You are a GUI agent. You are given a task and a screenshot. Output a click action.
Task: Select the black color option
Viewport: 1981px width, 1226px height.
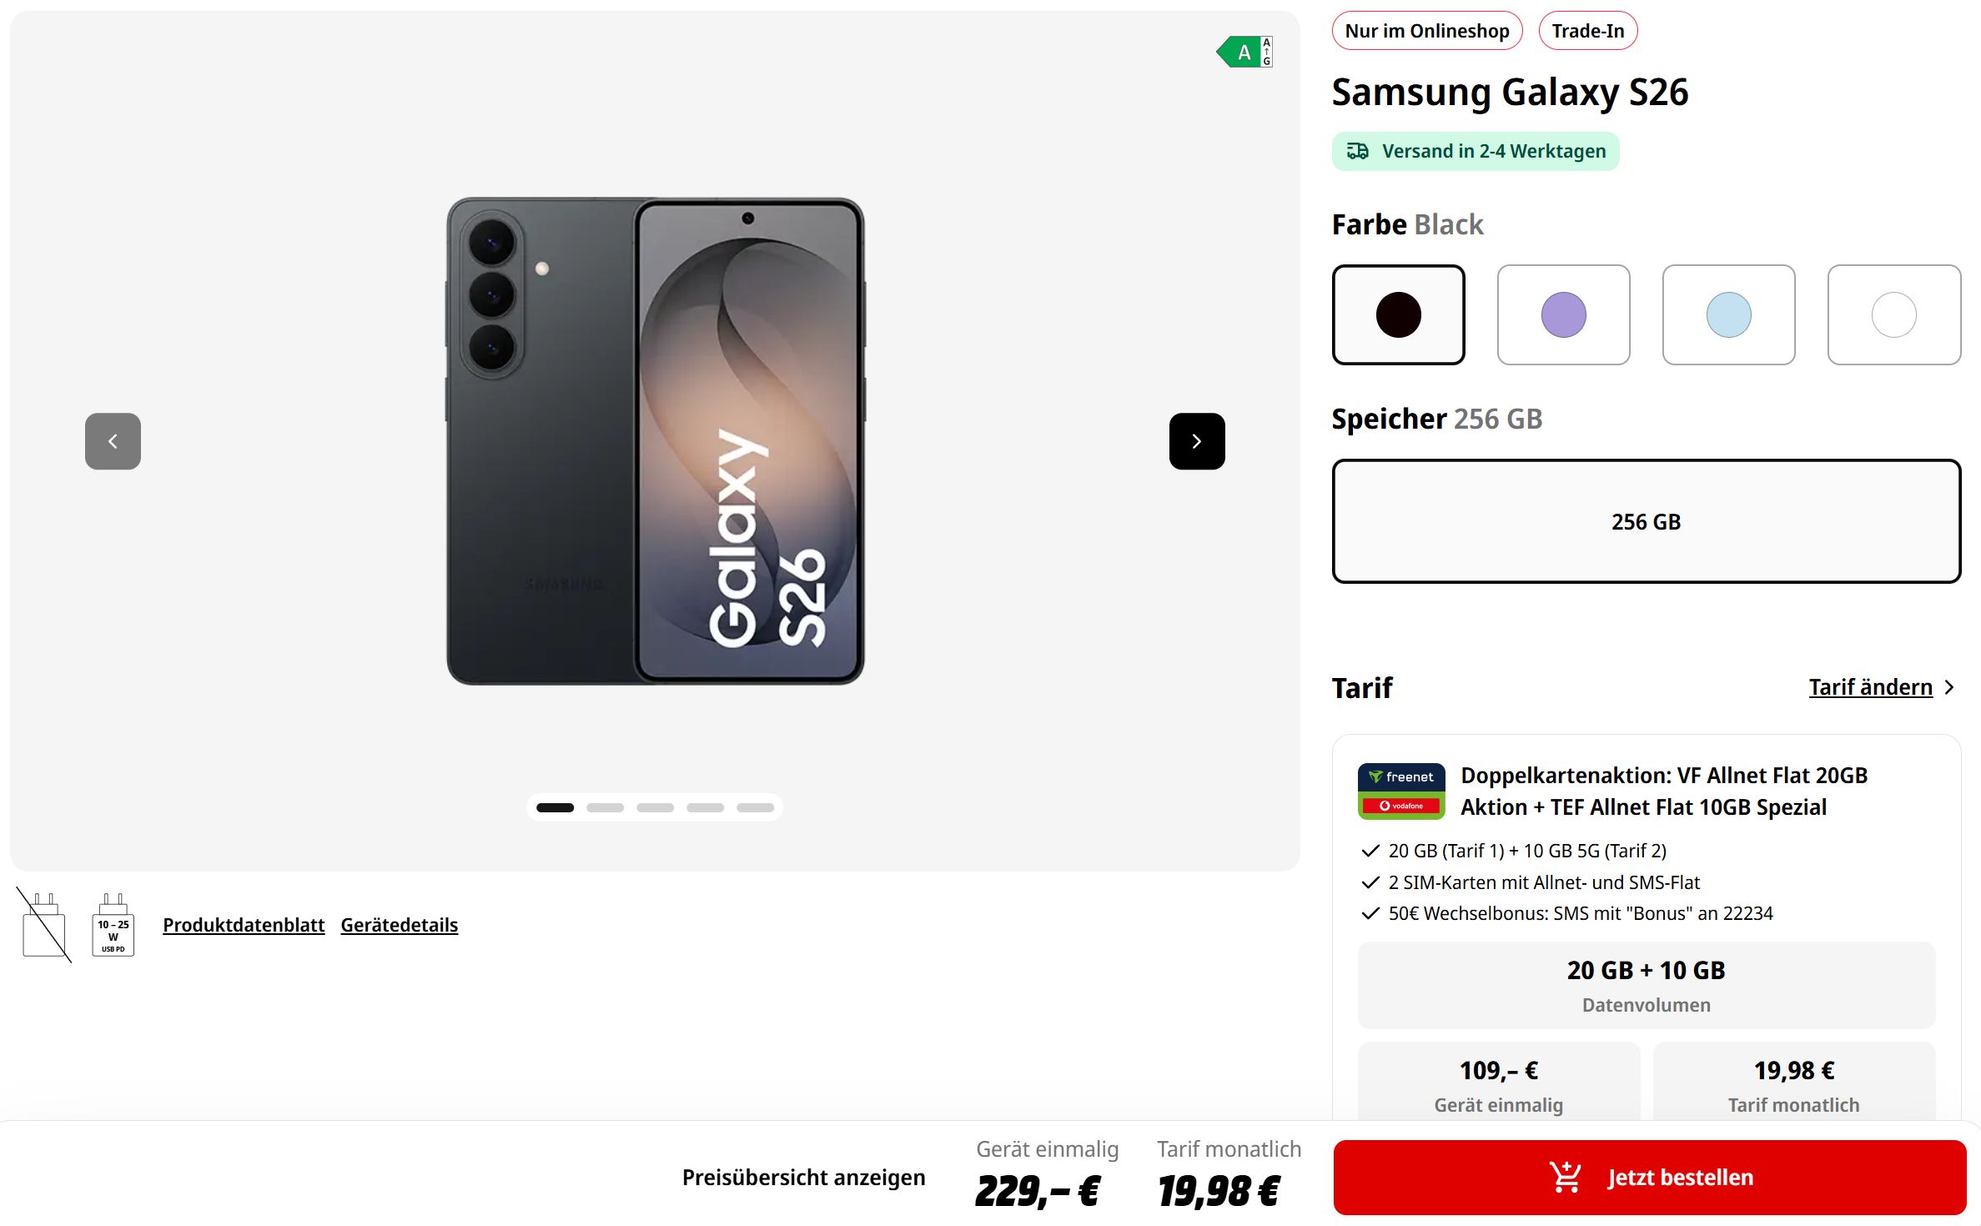[1398, 314]
